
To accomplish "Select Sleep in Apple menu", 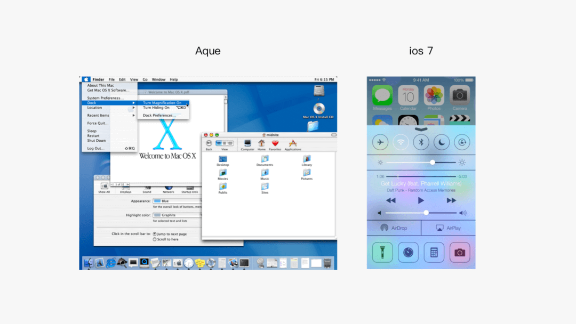I will [x=92, y=131].
